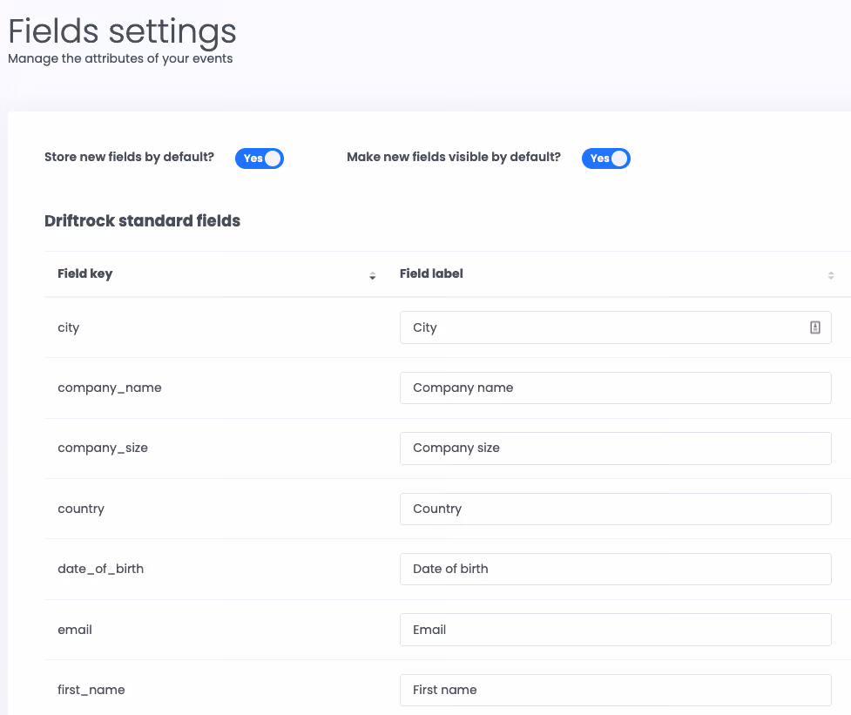Click the Fields settings page title
851x715 pixels.
122,31
